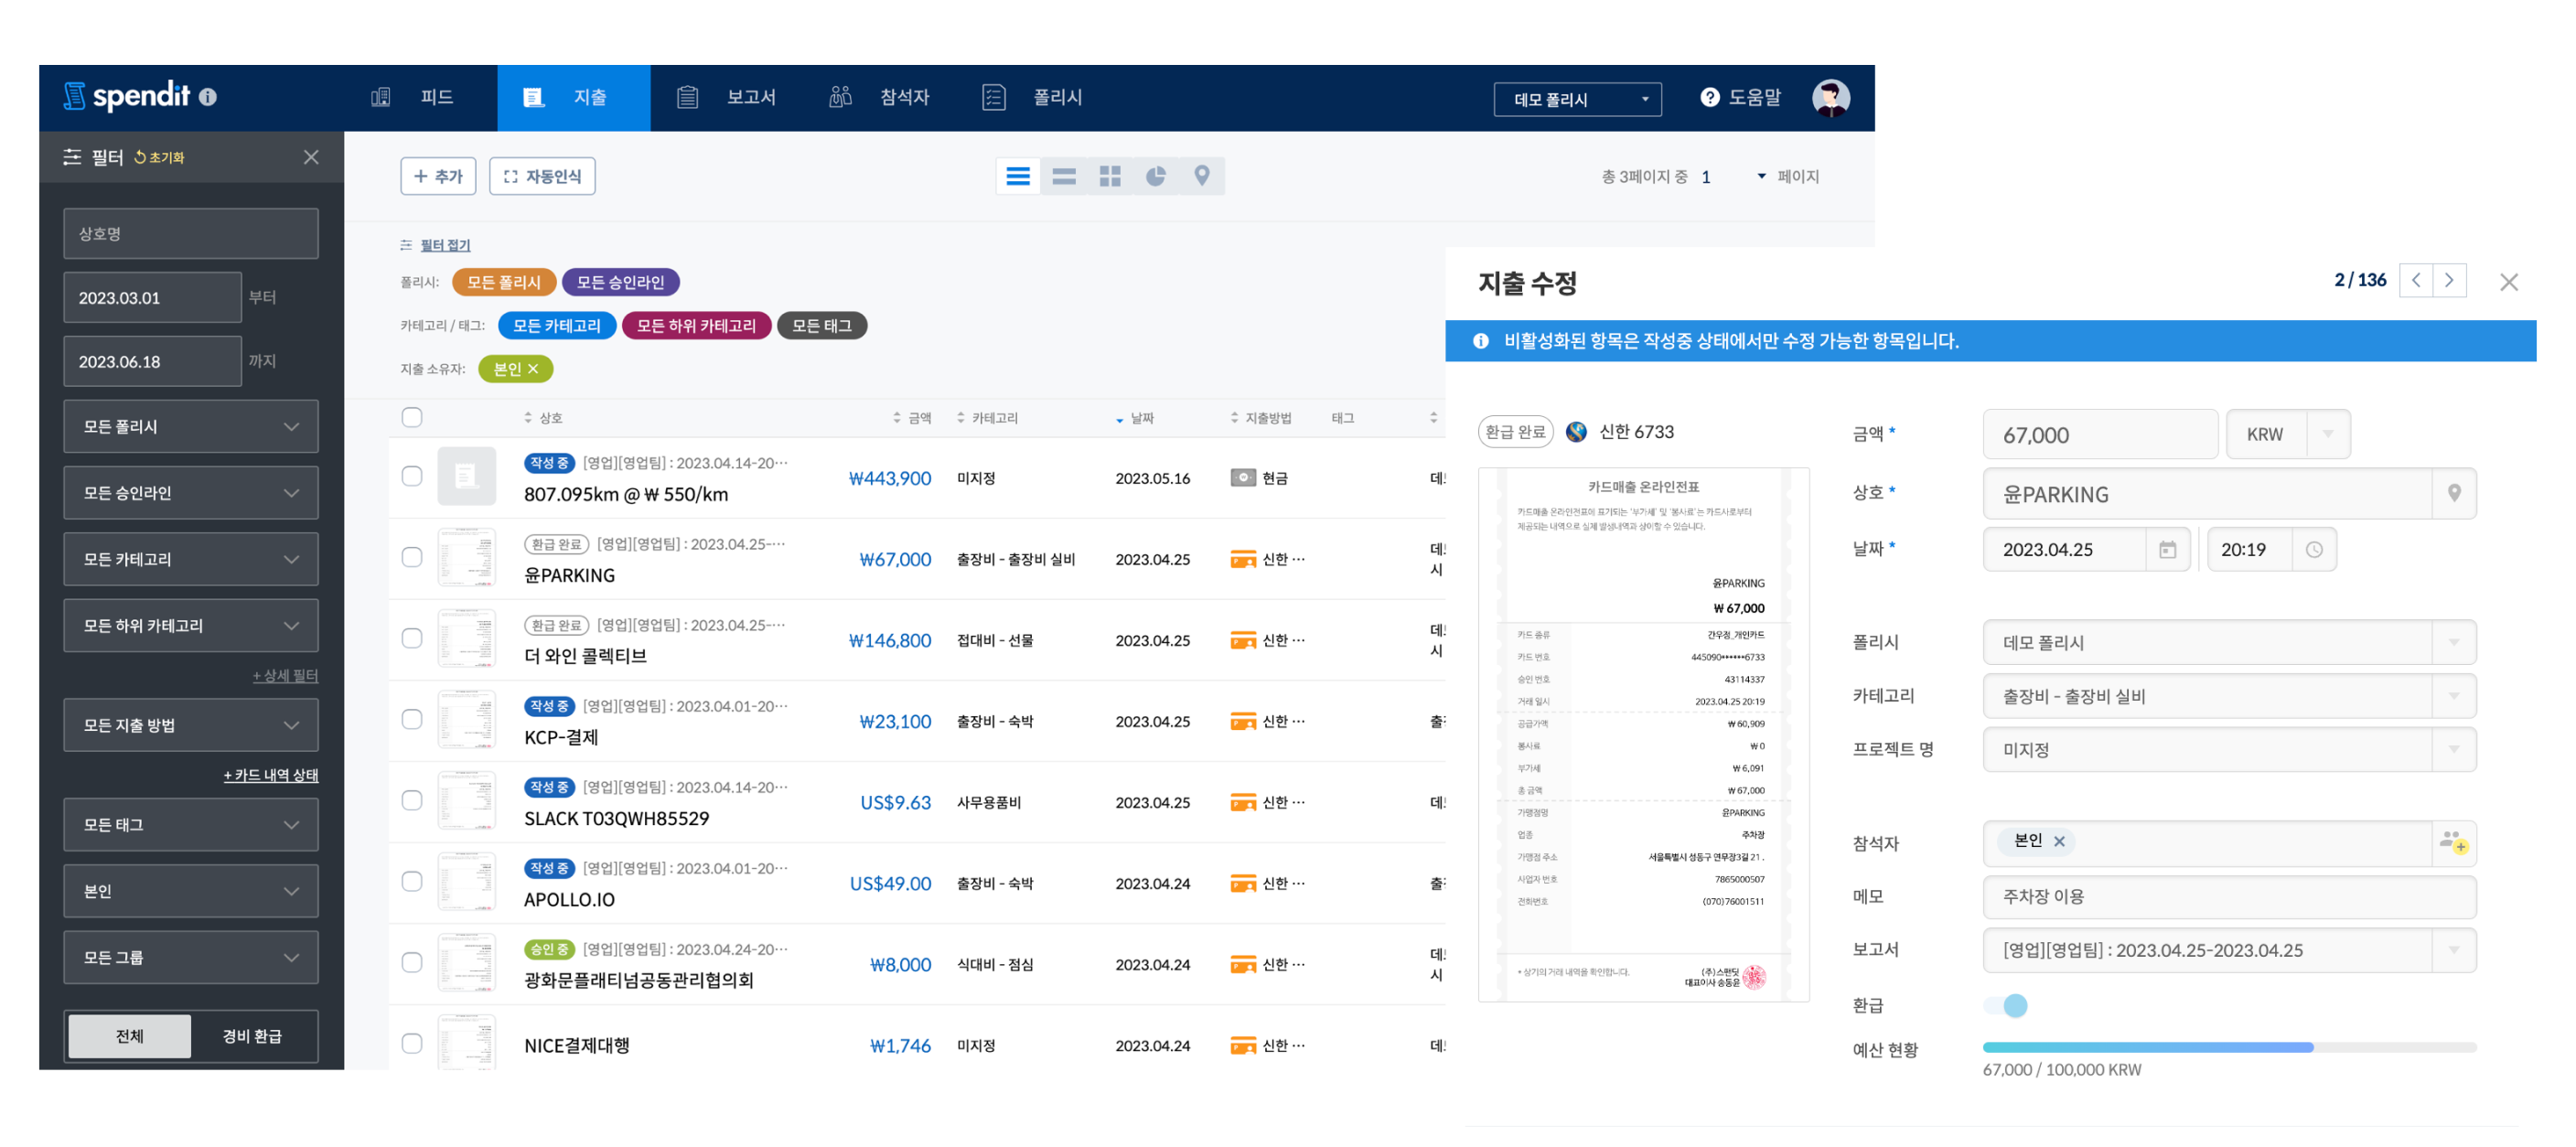This screenshot has width=2576, height=1147.
Task: Open the time picker next to 20:19
Action: click(2315, 549)
